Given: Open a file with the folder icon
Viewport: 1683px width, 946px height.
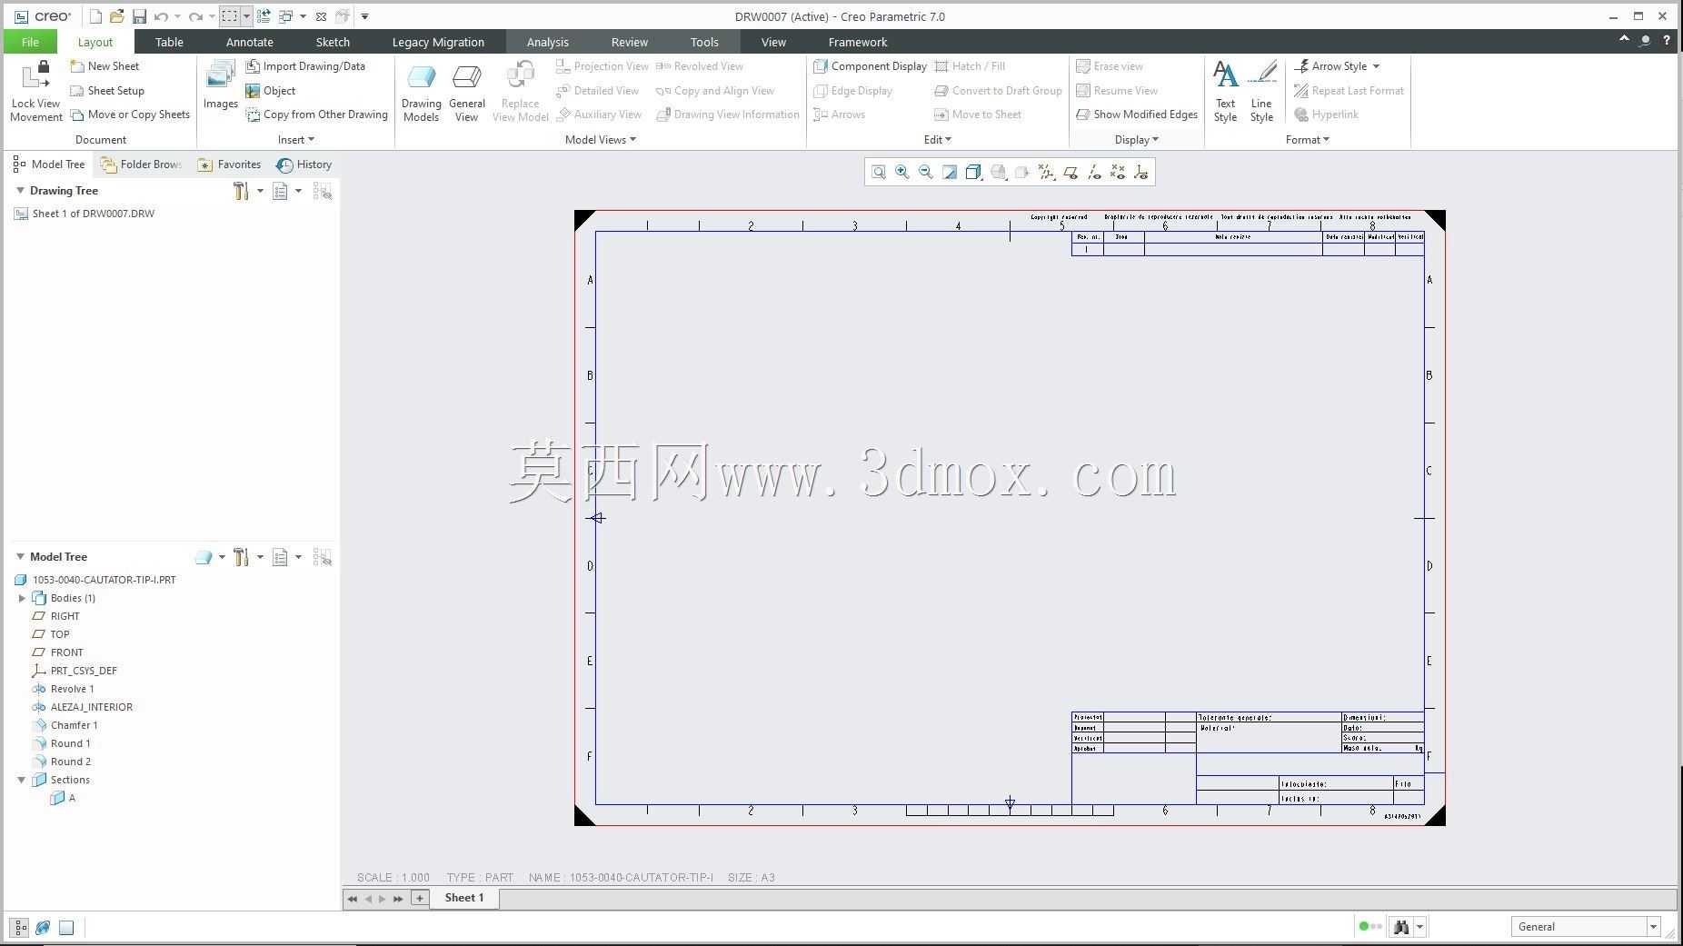Looking at the screenshot, I should [116, 16].
